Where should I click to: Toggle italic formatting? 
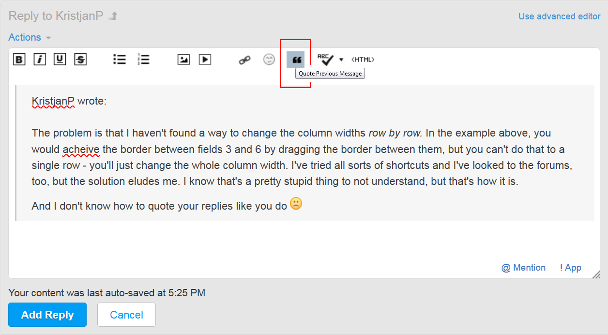40,60
